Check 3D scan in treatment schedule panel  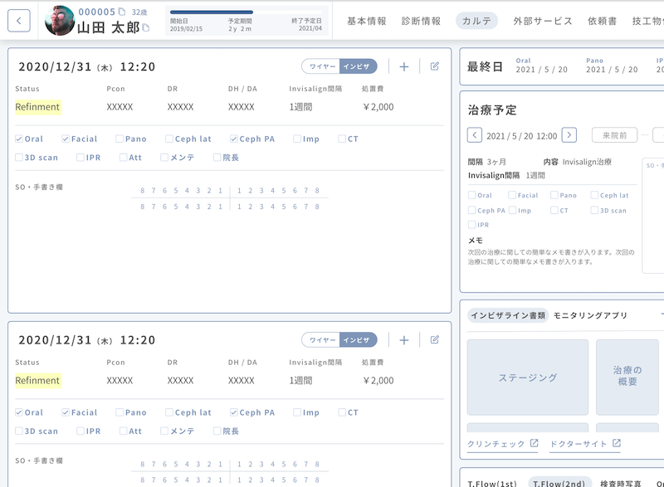tap(595, 210)
